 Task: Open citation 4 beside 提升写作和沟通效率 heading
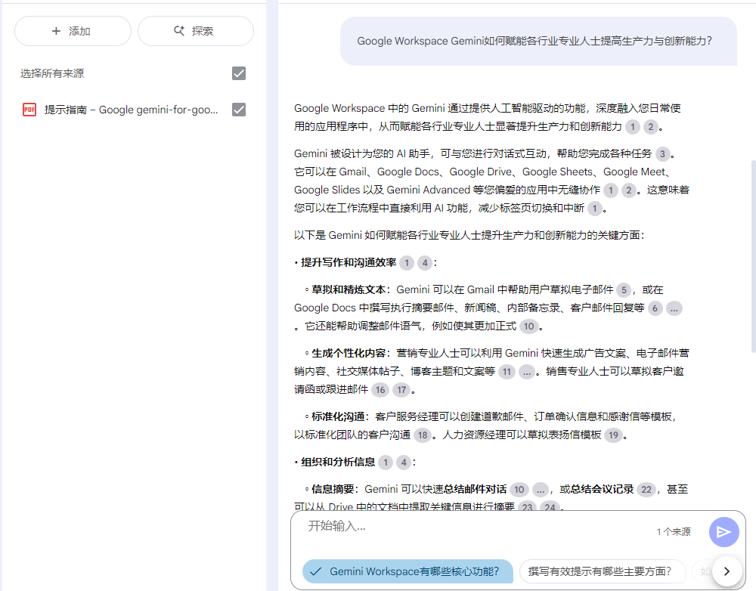425,263
